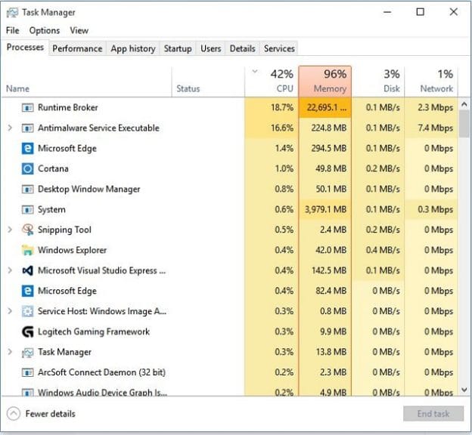Click the Fewer details link text
472x435 pixels.
pyautogui.click(x=50, y=414)
